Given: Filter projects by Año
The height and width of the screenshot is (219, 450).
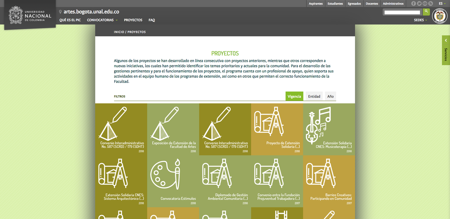Looking at the screenshot, I should 330,96.
